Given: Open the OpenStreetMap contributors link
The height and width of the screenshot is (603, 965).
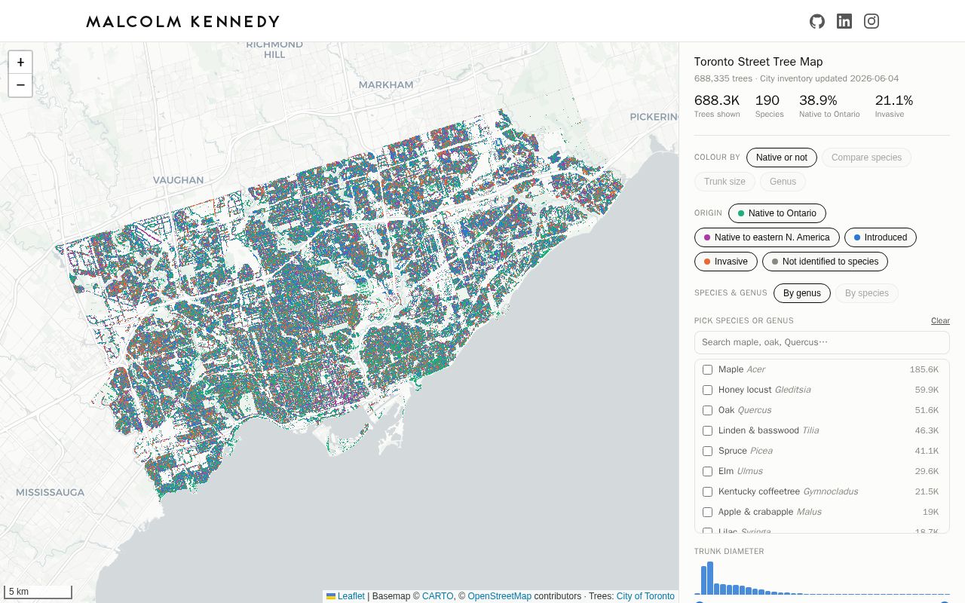Looking at the screenshot, I should coord(499,596).
